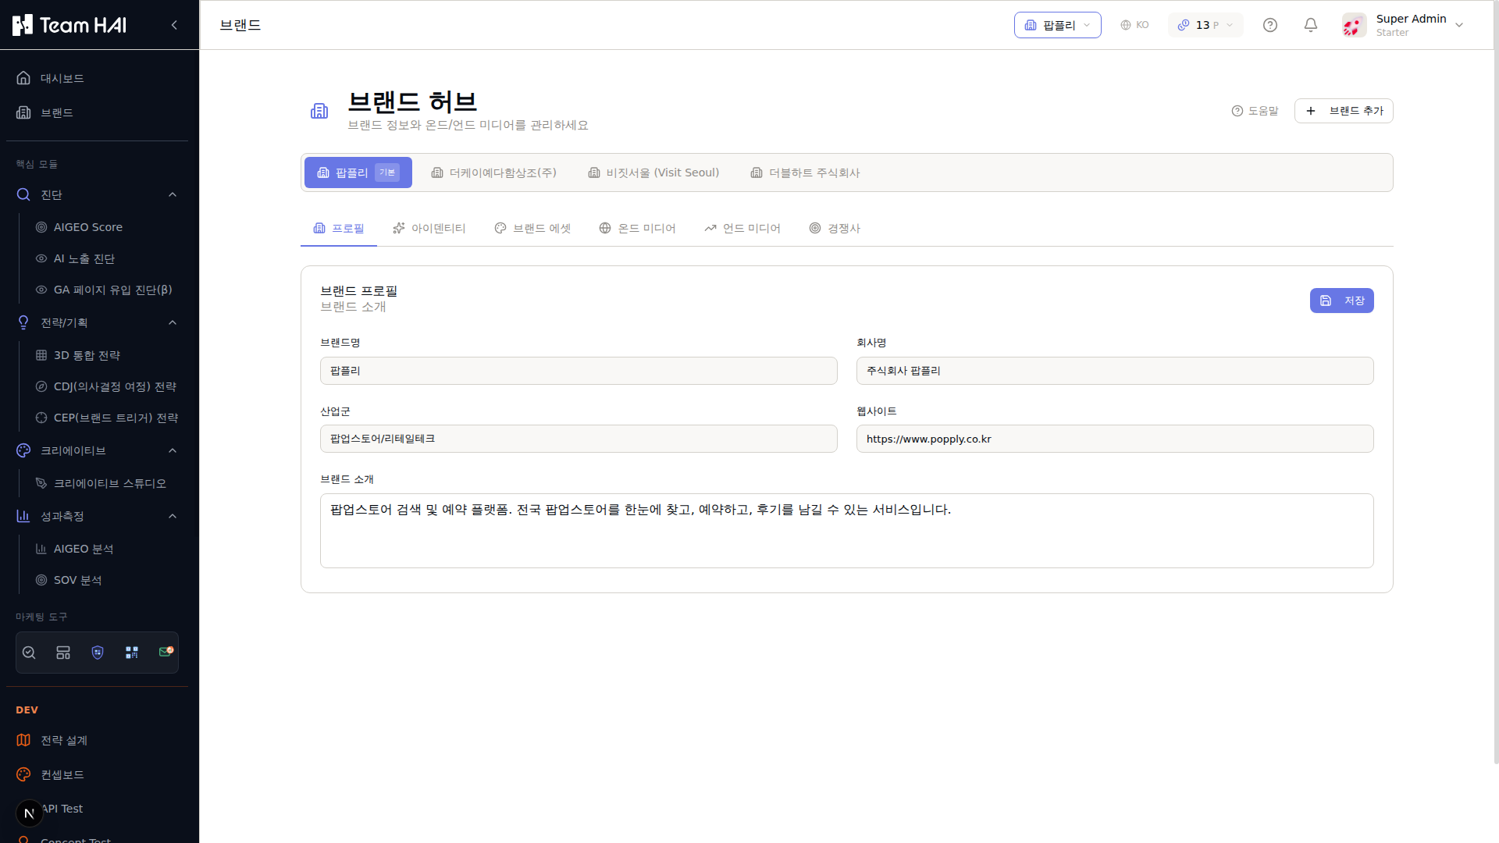Switch to the 언드 미디어 tab

[x=742, y=228]
